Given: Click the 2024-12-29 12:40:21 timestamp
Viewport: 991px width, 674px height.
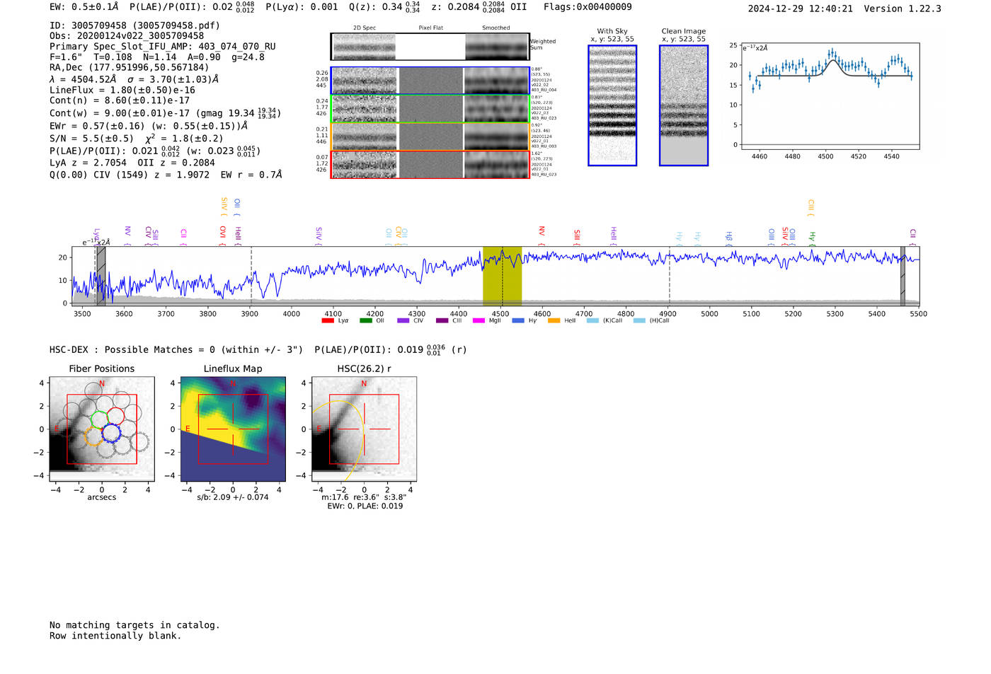Looking at the screenshot, I should click(x=801, y=8).
